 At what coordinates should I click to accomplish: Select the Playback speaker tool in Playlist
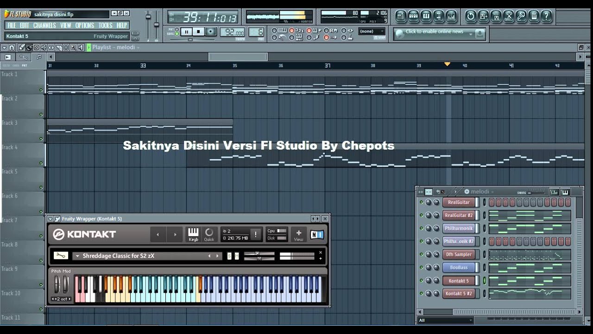click(x=81, y=47)
